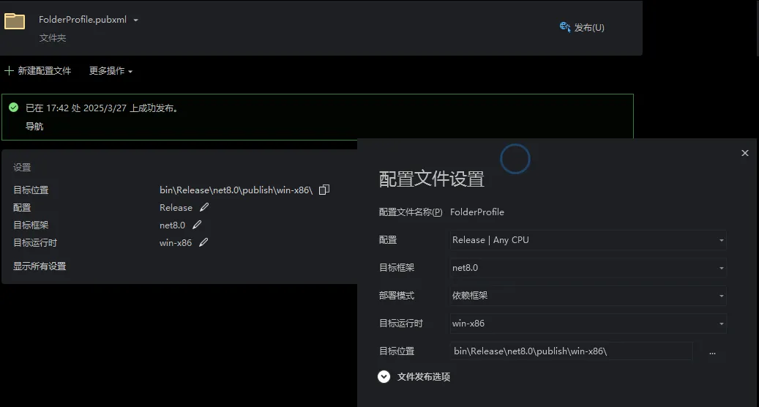Open the 部署模式 依赖框架 dropdown
The height and width of the screenshot is (407, 759).
point(588,296)
